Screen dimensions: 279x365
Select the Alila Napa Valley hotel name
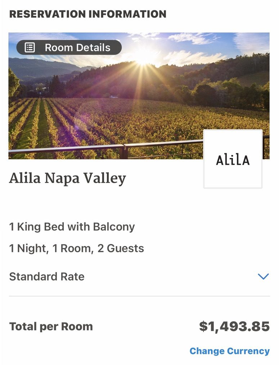click(x=67, y=179)
